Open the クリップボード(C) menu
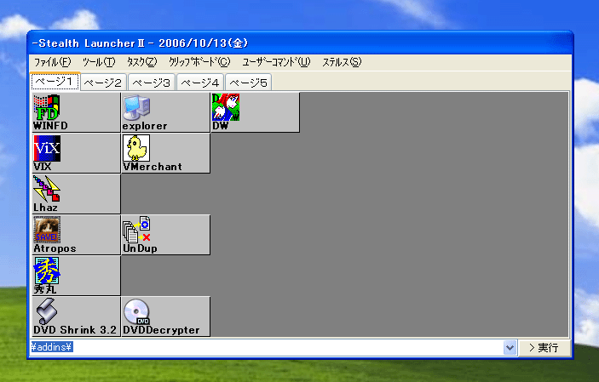599x382 pixels. pos(199,62)
